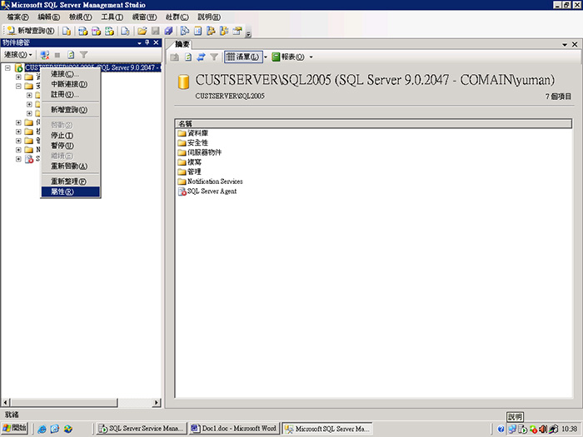Select 複寫 folder in summary list
Viewport: 583px width, 437px height.
[x=190, y=162]
